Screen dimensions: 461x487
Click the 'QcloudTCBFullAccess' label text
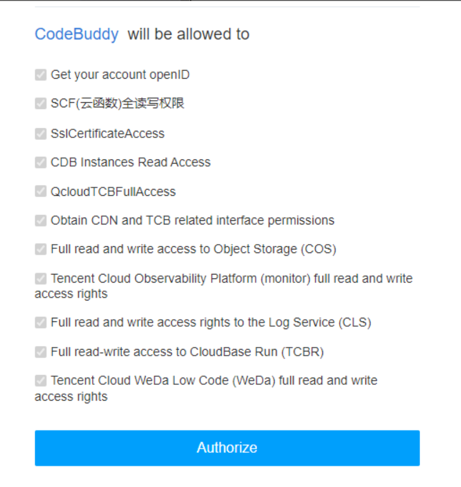tap(113, 192)
